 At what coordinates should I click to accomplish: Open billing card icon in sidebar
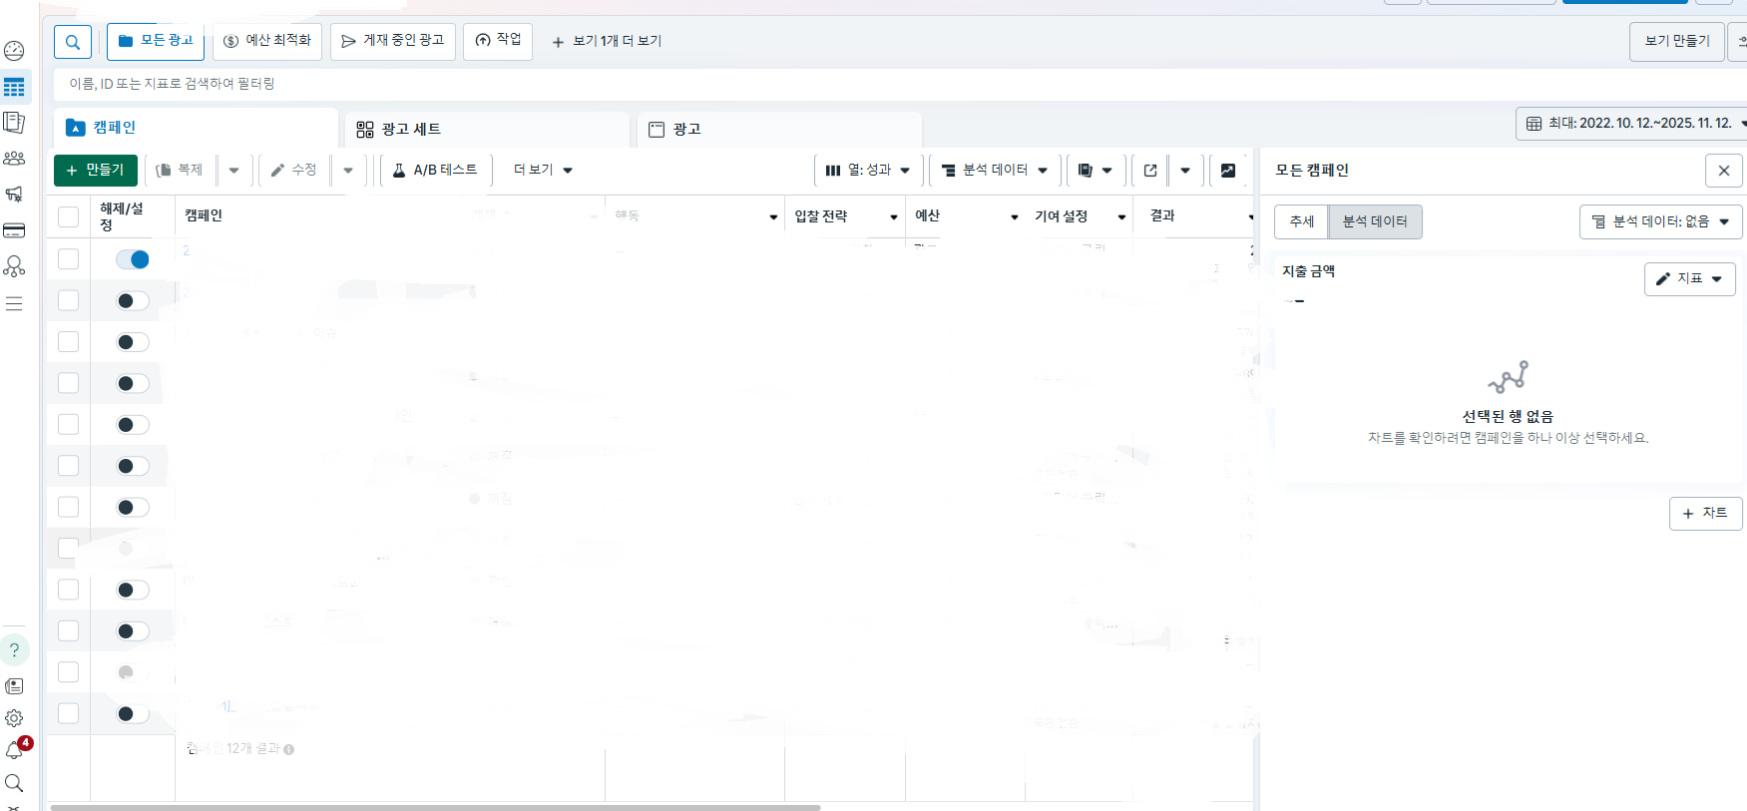[x=14, y=230]
